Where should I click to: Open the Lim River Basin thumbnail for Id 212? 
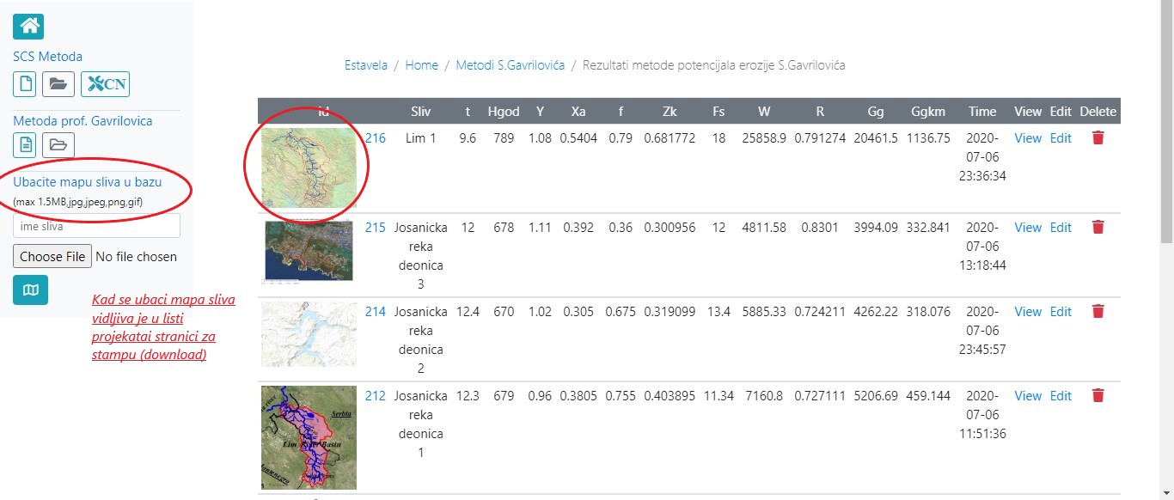[x=309, y=437]
